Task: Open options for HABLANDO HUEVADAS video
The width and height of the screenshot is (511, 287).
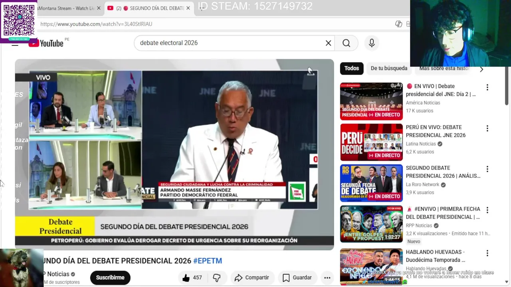Action: click(x=487, y=253)
